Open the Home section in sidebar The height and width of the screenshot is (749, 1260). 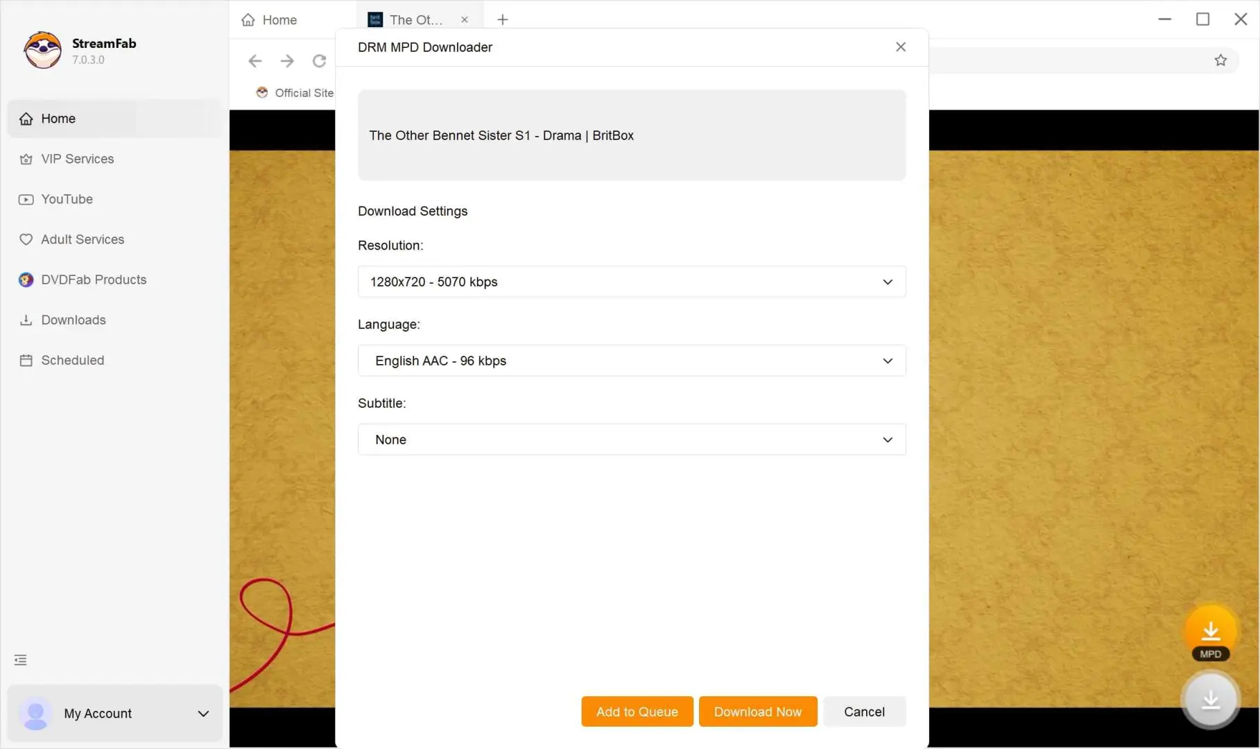click(114, 119)
